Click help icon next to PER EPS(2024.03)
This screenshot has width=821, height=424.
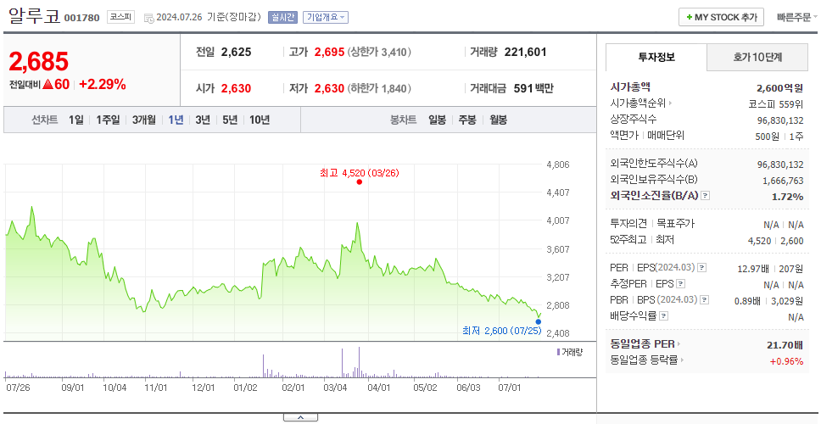pyautogui.click(x=701, y=268)
